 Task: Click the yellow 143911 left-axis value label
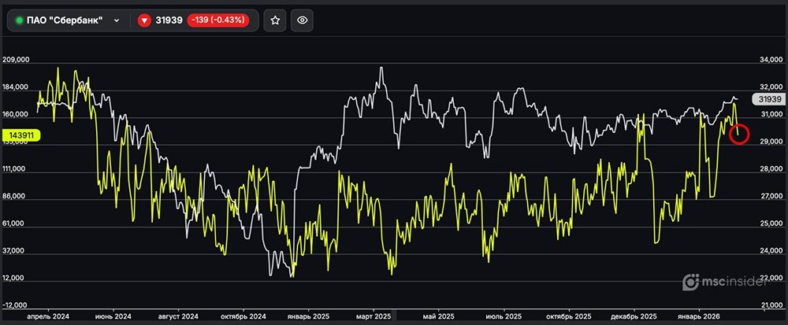pos(20,135)
